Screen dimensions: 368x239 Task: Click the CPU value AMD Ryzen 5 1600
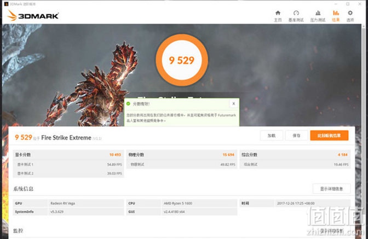pos(178,203)
